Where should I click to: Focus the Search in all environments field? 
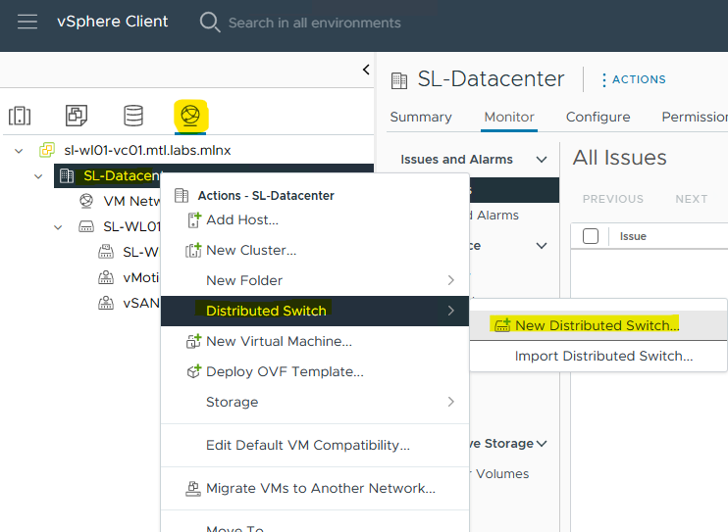314,23
